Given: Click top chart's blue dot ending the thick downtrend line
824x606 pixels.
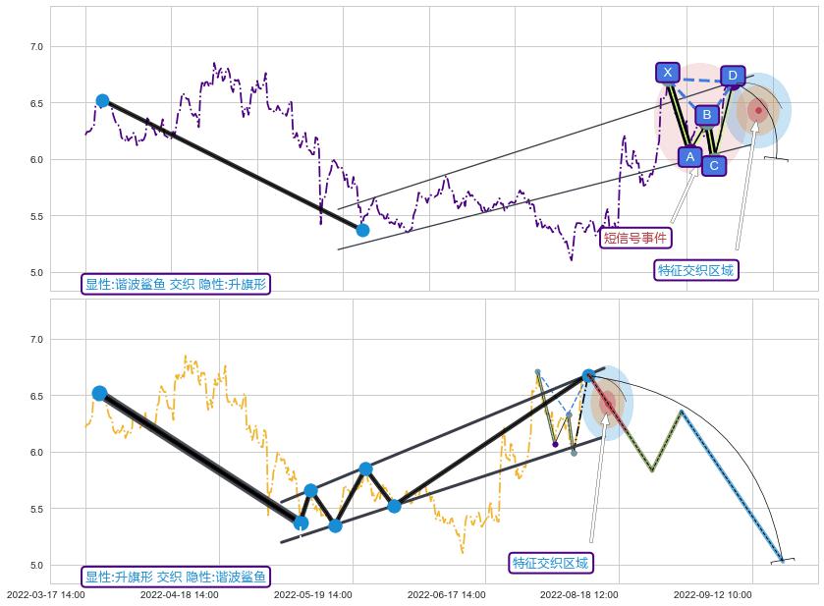Looking at the screenshot, I should click(x=362, y=230).
